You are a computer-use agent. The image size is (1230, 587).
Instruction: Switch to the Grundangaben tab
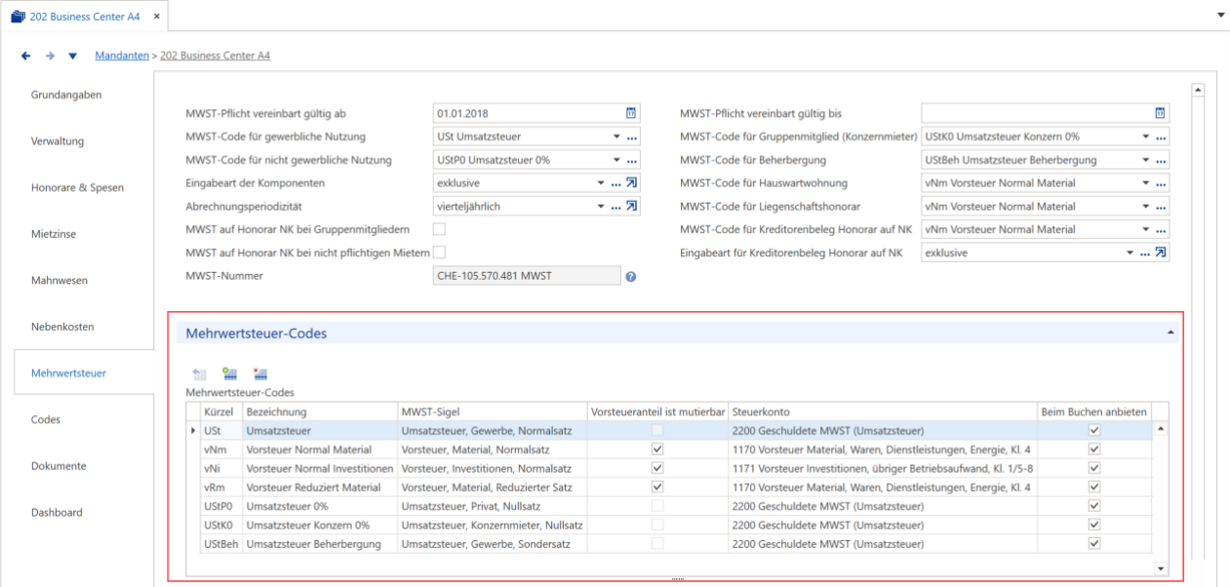[x=66, y=95]
